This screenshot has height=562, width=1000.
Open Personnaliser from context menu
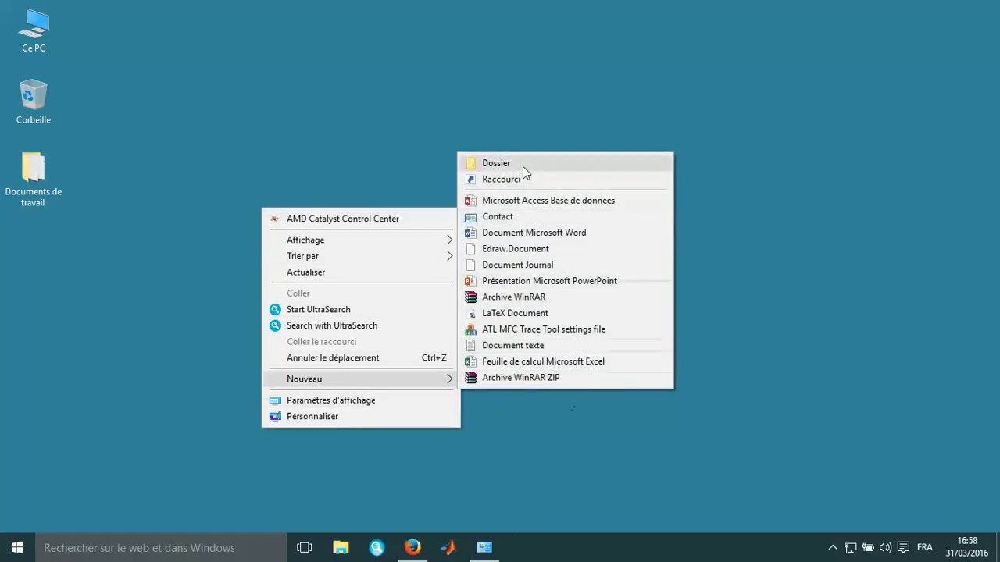[x=361, y=416]
